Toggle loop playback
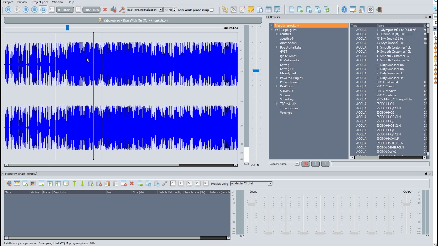 (x=43, y=10)
